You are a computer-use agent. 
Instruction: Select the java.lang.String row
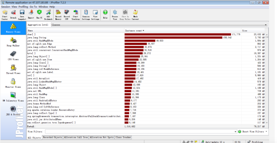pyautogui.click(x=146, y=38)
